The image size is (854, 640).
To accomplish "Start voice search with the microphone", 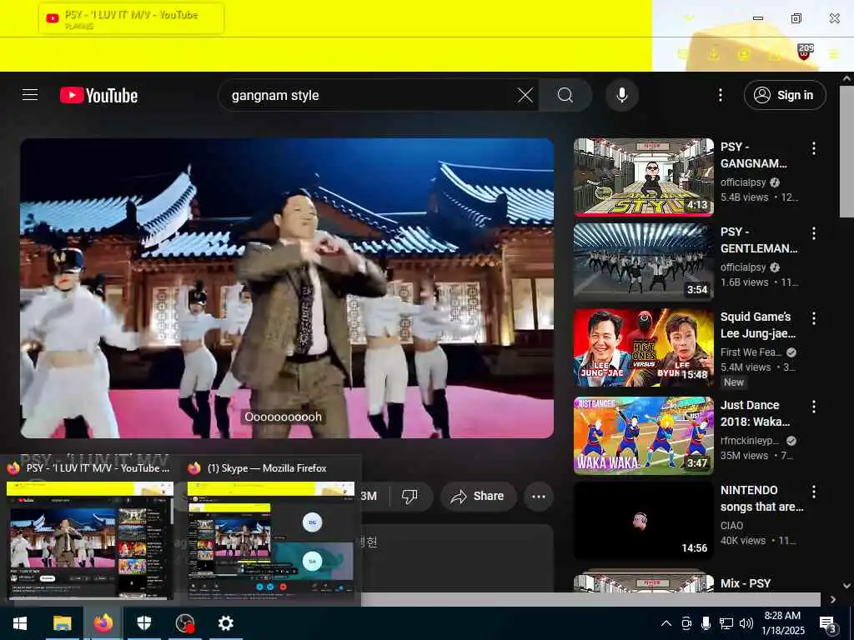I will coord(621,95).
